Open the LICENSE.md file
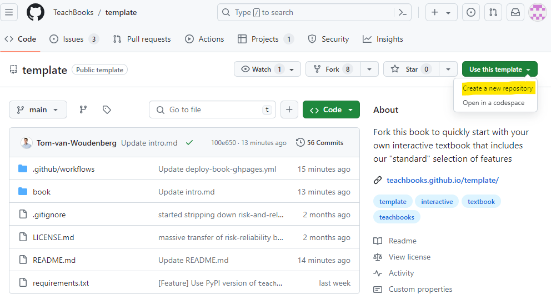Image resolution: width=551 pixels, height=299 pixels. [53, 237]
